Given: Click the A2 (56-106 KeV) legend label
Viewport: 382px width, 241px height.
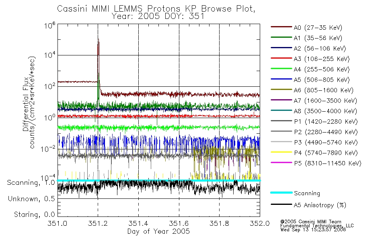Looking at the screenshot, I should (x=320, y=49).
